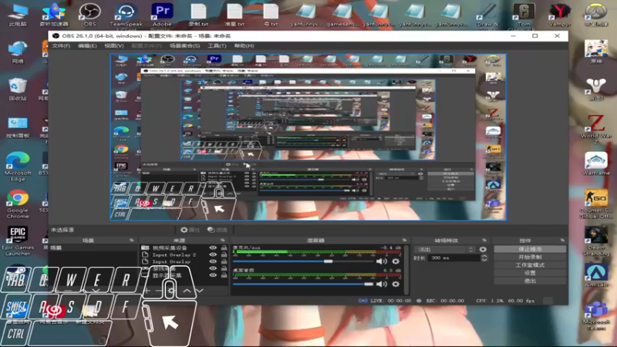
Task: Open Epic Games Launcher desktop icon
Action: 18,241
